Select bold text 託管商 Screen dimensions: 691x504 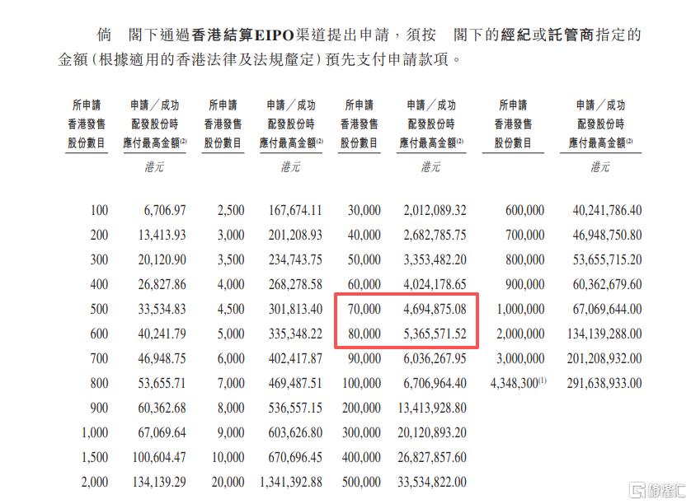tap(571, 35)
